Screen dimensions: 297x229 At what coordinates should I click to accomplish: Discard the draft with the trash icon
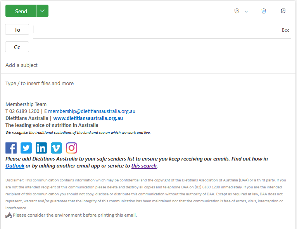pos(264,11)
